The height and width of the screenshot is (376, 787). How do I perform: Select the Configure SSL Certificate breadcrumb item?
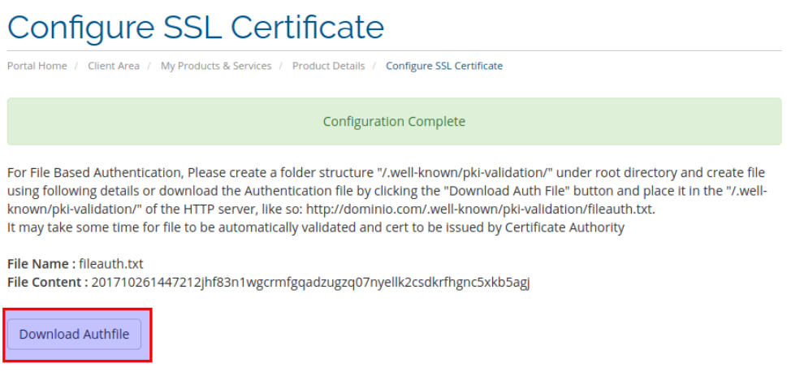click(444, 66)
